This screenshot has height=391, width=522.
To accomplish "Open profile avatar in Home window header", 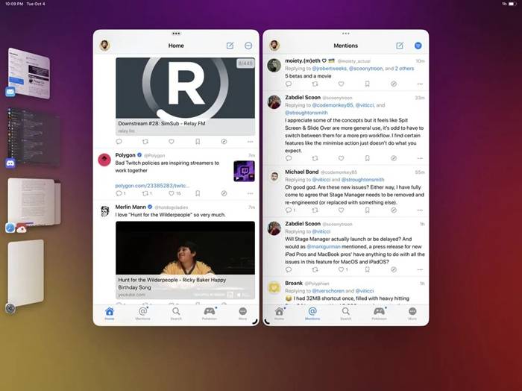I will click(104, 46).
